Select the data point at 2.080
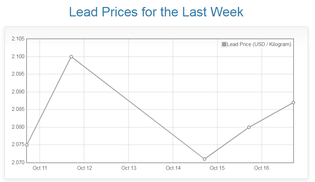Viewport: 315px width, 182px height. point(249,127)
